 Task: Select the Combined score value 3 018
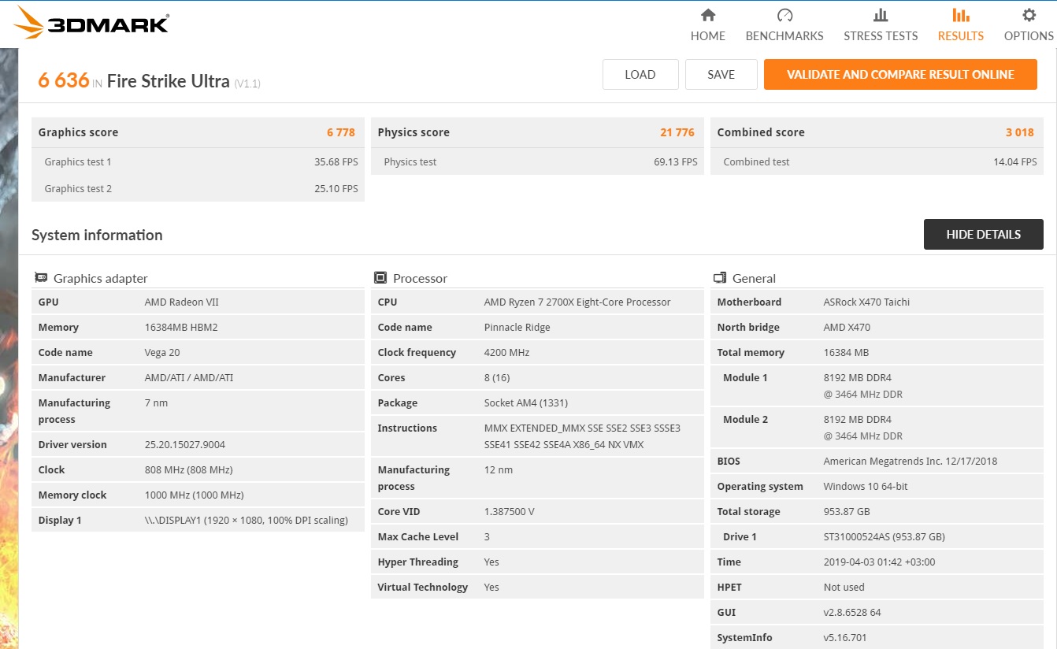click(1020, 132)
